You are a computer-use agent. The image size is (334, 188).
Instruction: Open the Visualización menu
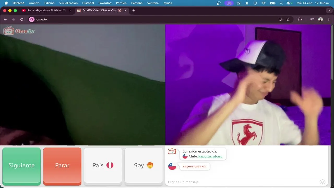[x=68, y=3]
